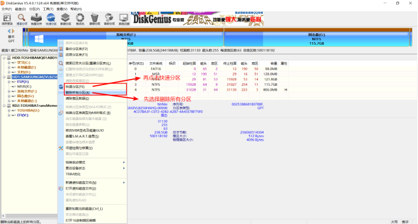Click the DiskGenius app icon in title bar
This screenshot has height=224, width=418.
[2, 3]
